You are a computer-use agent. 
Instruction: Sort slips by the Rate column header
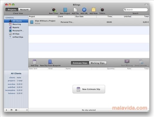coord(123,69)
